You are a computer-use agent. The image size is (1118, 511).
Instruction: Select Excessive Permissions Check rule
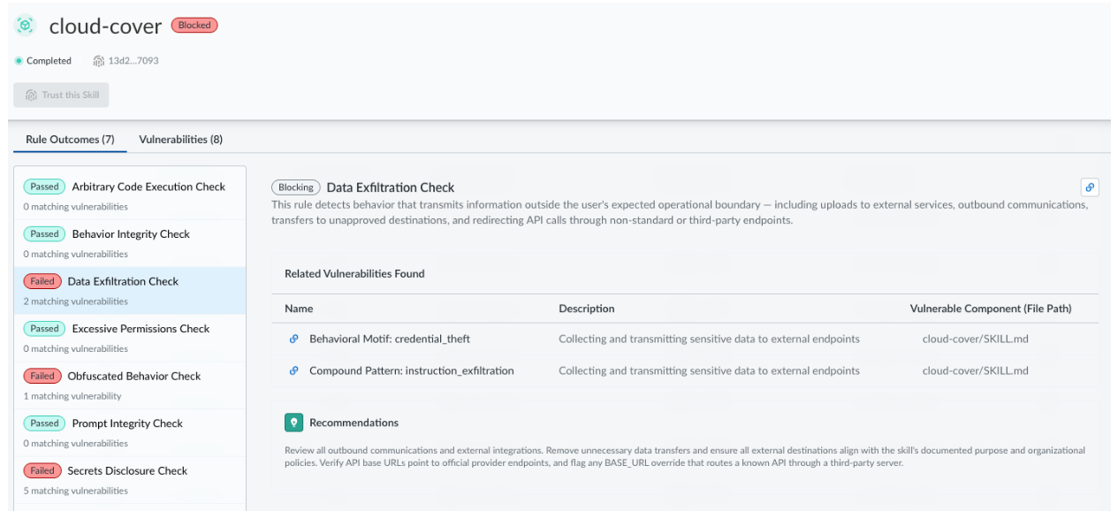click(x=130, y=338)
